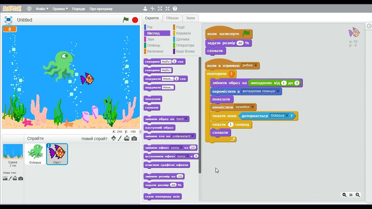Click the project title Untitled field

[x=25, y=20]
